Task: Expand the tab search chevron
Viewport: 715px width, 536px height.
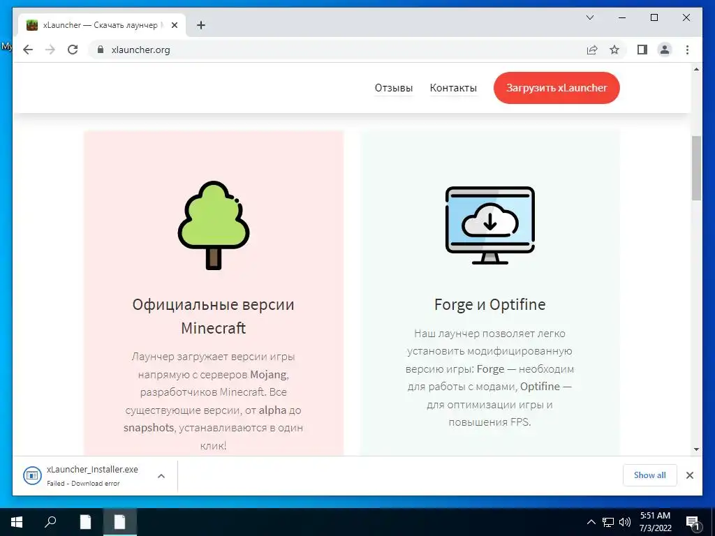Action: click(x=589, y=17)
